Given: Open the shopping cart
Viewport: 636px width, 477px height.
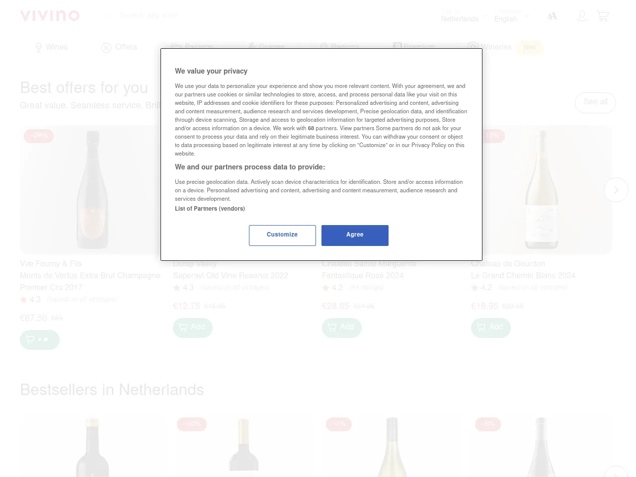Looking at the screenshot, I should coord(603,15).
